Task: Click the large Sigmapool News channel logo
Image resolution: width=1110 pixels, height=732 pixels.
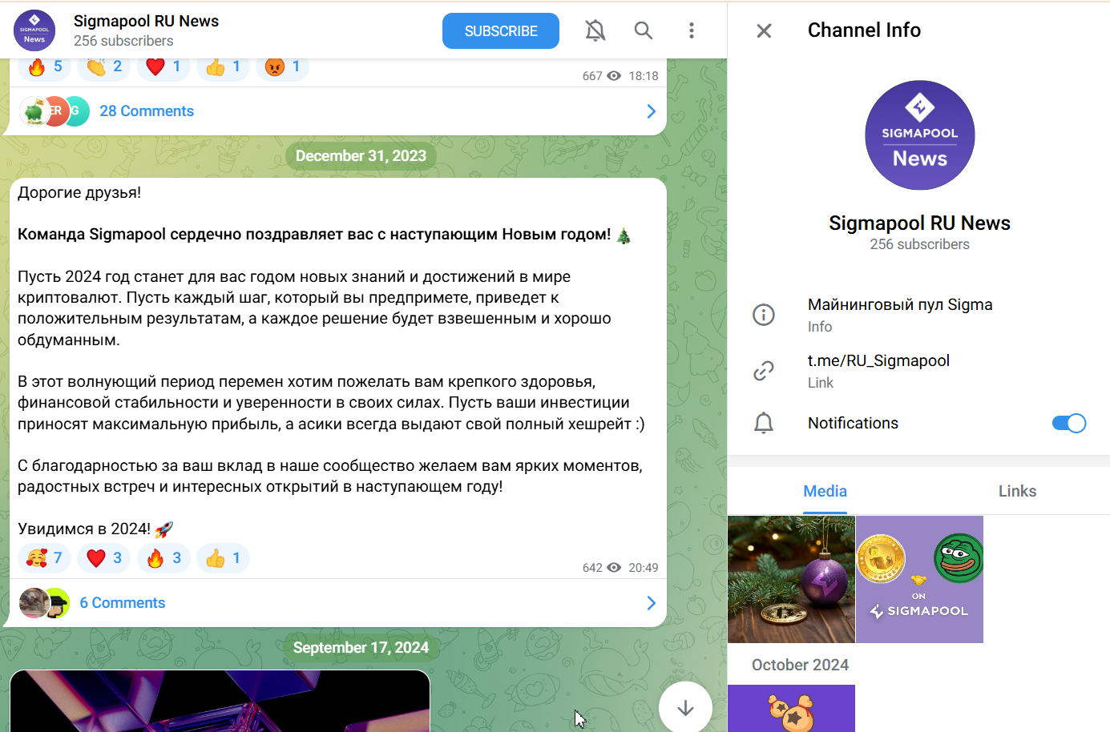Action: [919, 135]
